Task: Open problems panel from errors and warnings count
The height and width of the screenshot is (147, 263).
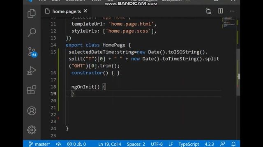Action: [76, 144]
